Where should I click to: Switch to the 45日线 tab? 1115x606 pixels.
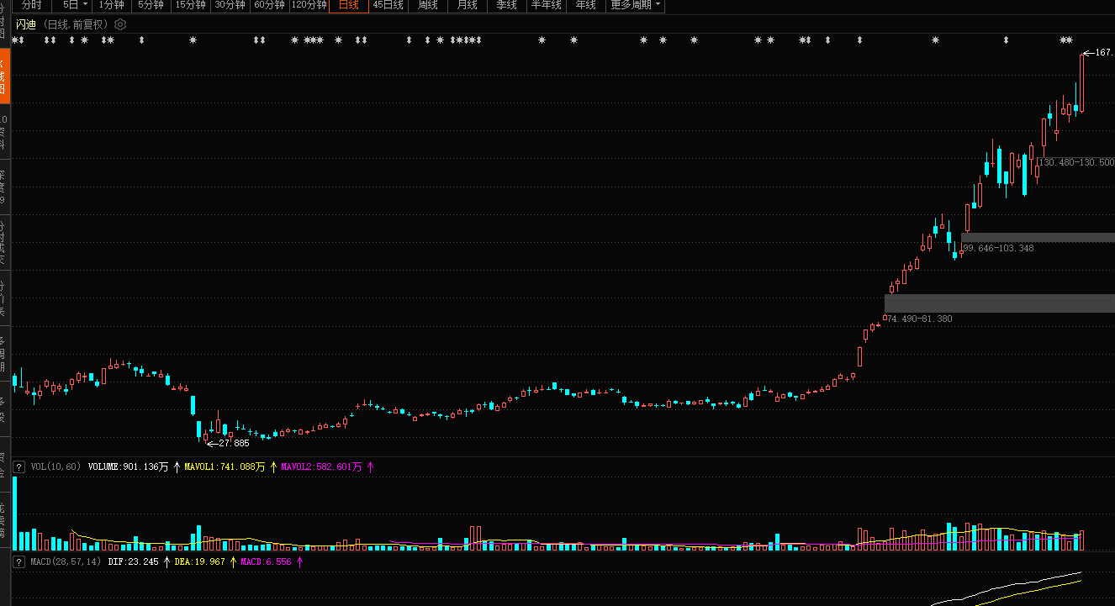coord(388,5)
